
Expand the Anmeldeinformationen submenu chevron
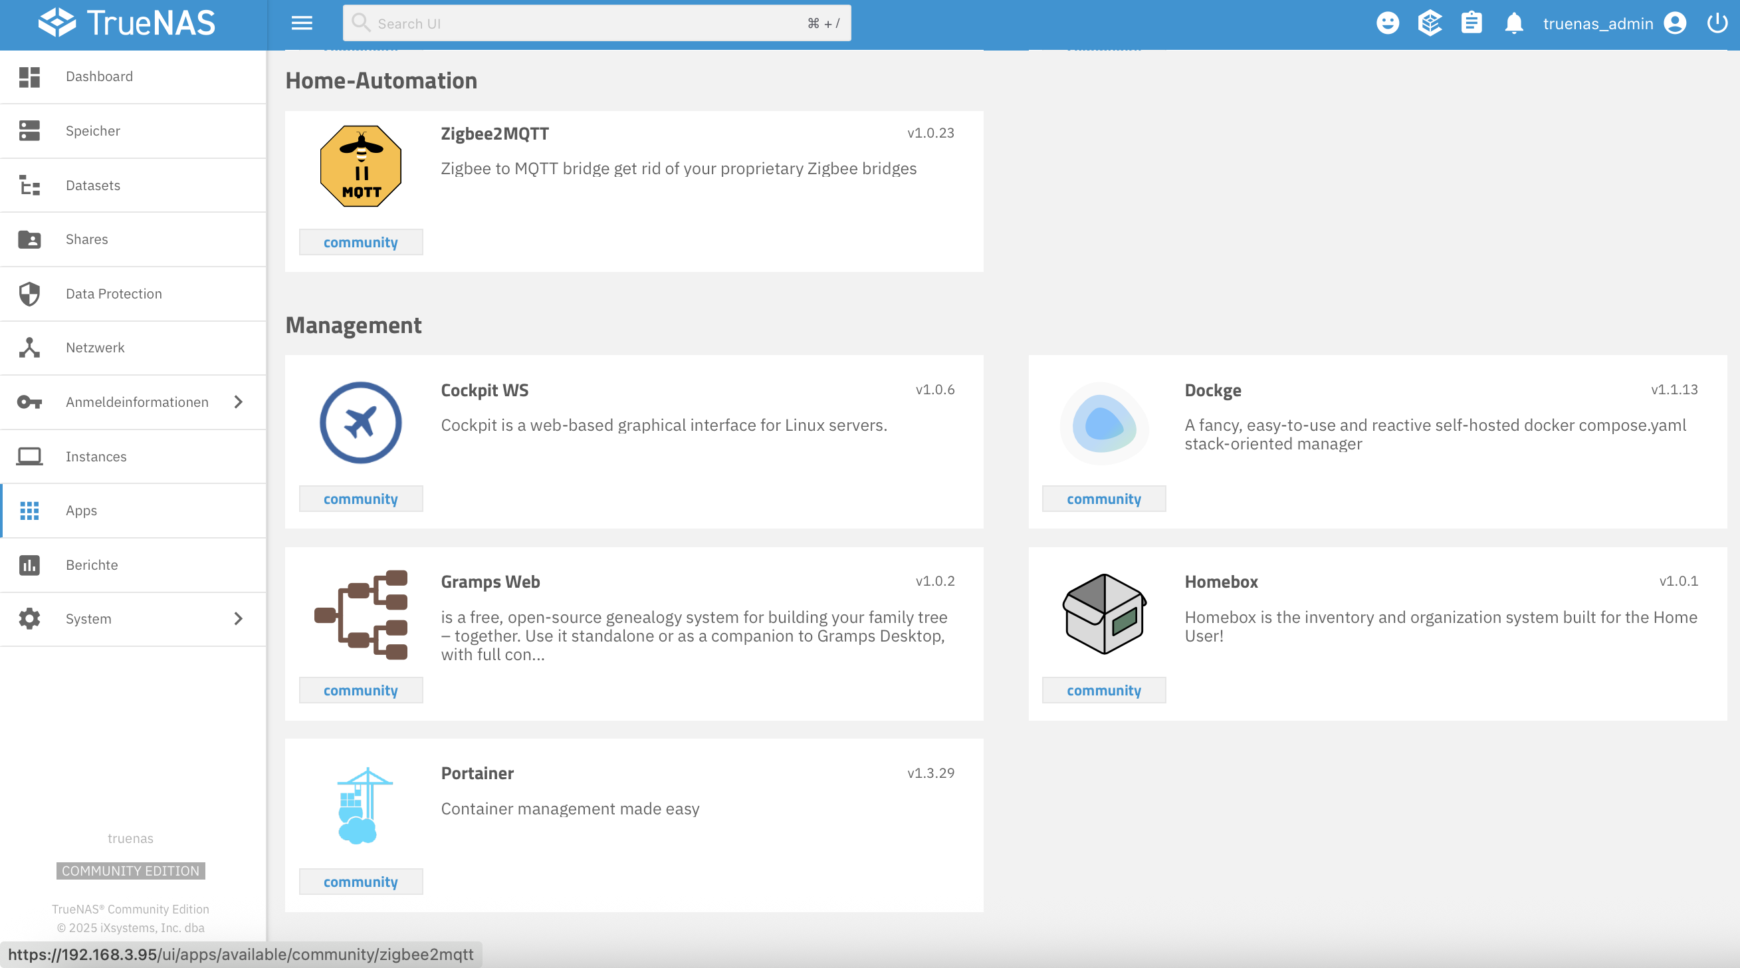point(238,402)
